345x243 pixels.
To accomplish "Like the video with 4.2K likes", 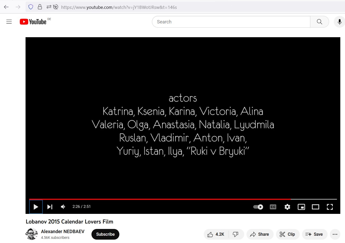I will [x=216, y=234].
